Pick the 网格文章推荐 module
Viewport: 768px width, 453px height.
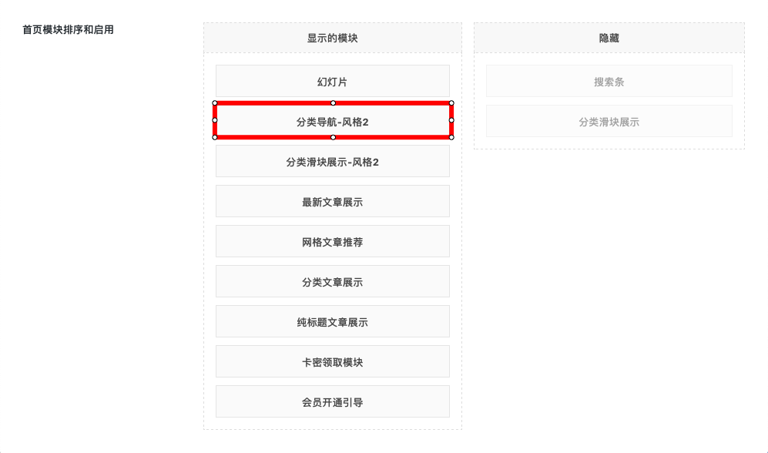pyautogui.click(x=332, y=242)
